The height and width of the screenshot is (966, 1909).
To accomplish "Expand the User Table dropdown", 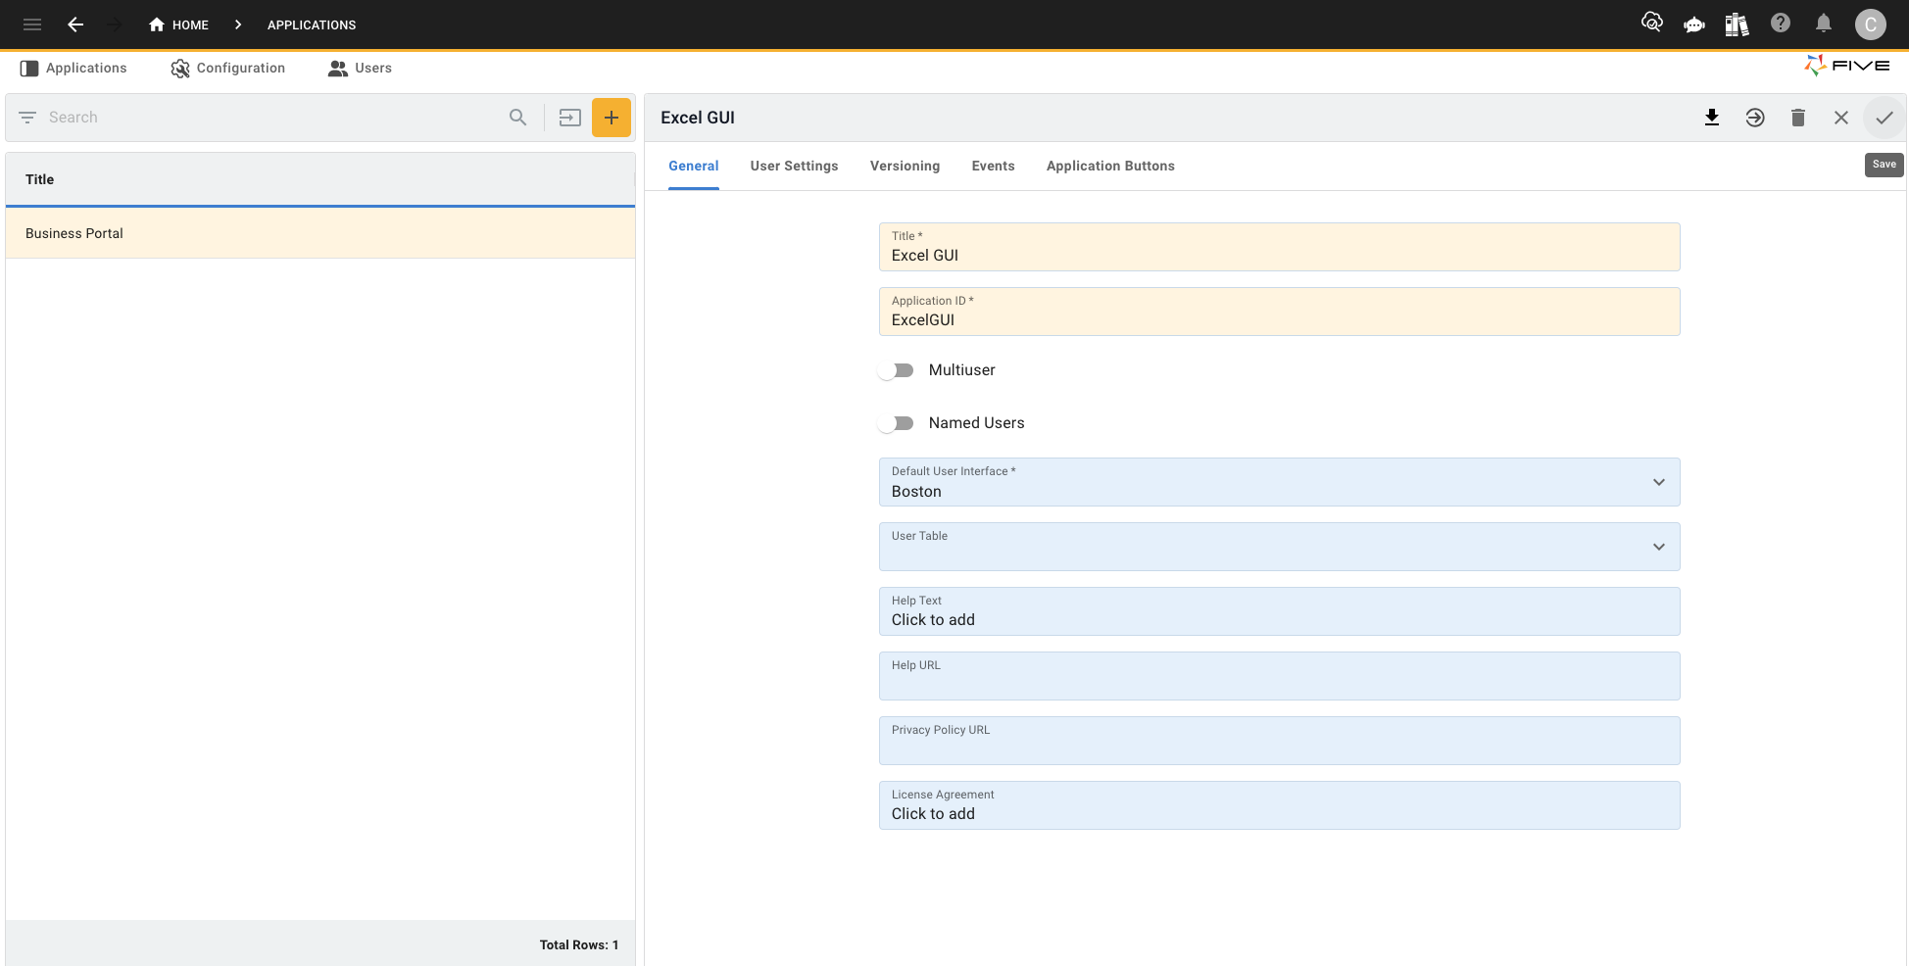I will click(1658, 547).
